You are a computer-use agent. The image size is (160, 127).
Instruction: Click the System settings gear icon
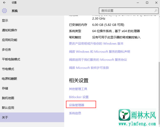[x=4, y=11]
